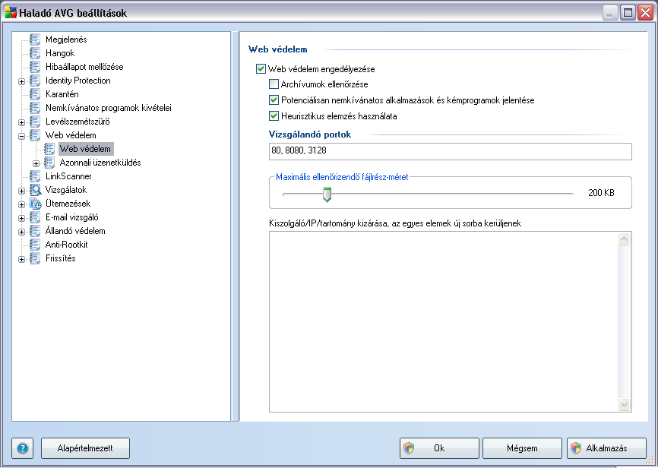Click the Anti-Rootkit icon
Image resolution: width=658 pixels, height=468 pixels.
click(35, 245)
